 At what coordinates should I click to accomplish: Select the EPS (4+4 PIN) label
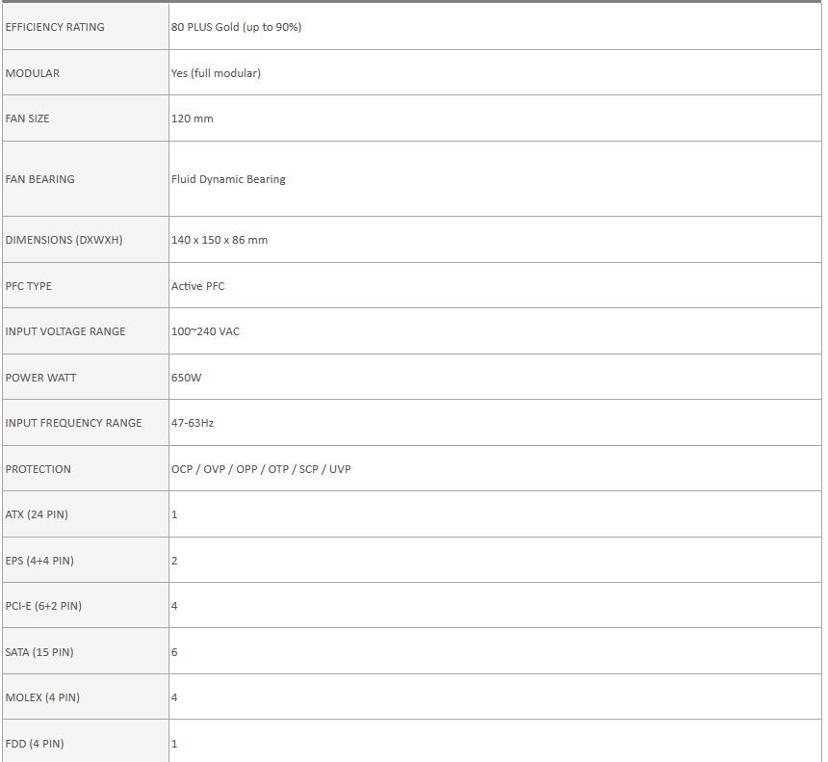pos(39,561)
